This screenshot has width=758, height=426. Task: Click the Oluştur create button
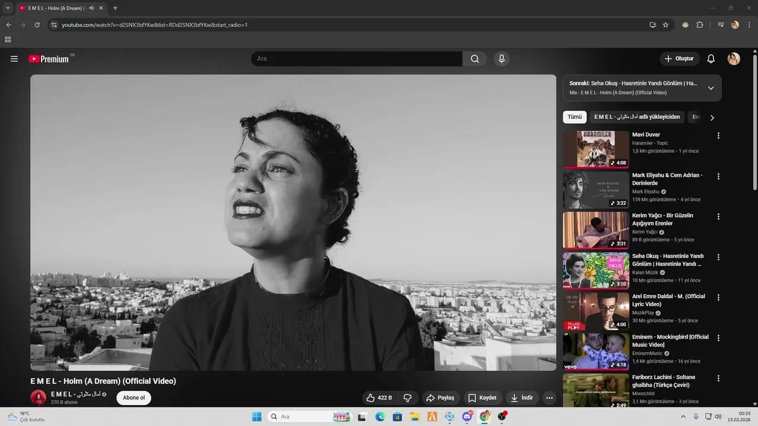pos(679,59)
